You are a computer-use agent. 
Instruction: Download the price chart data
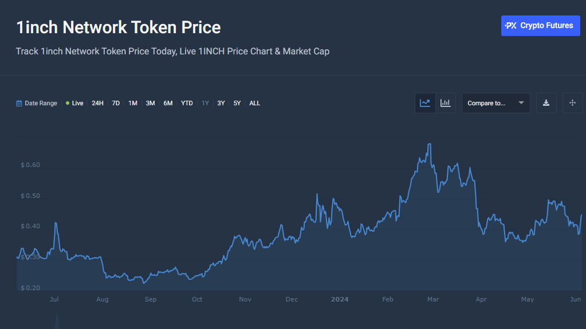point(546,103)
